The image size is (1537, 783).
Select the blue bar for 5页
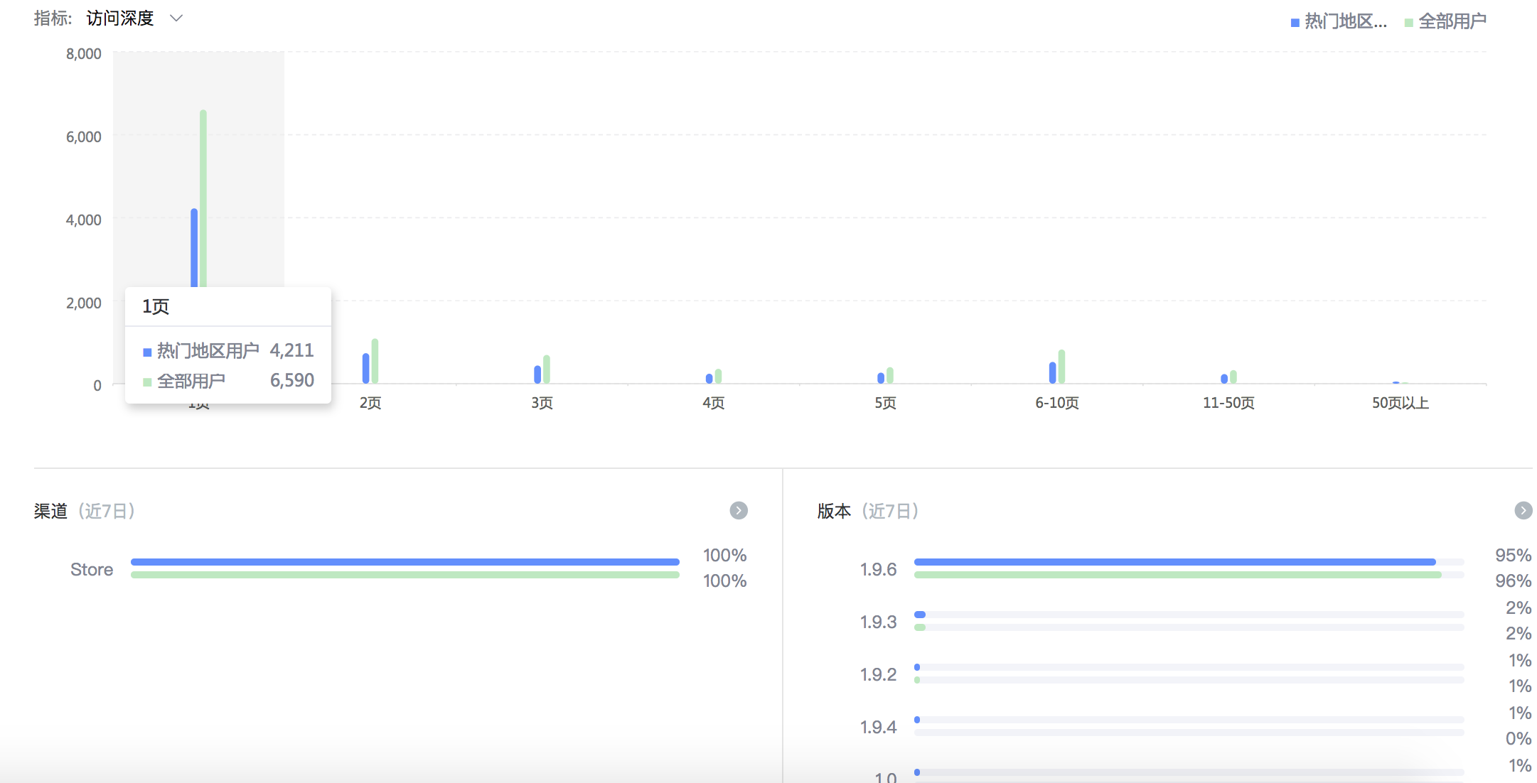[881, 378]
